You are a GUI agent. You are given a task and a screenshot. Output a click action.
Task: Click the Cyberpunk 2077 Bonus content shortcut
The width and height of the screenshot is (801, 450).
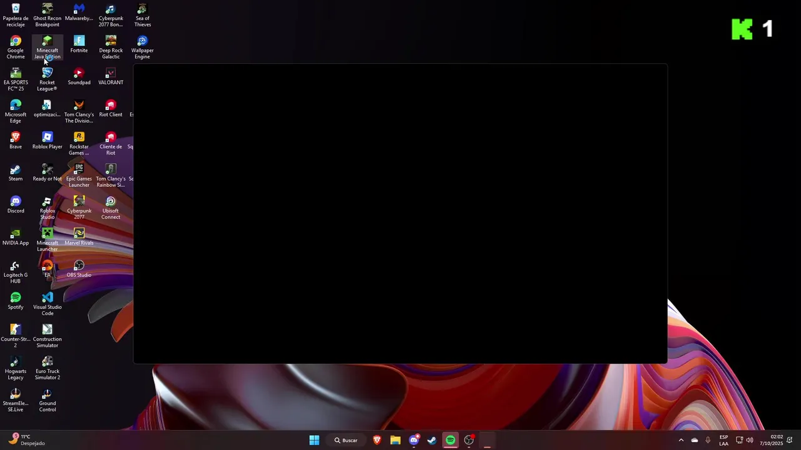111,15
